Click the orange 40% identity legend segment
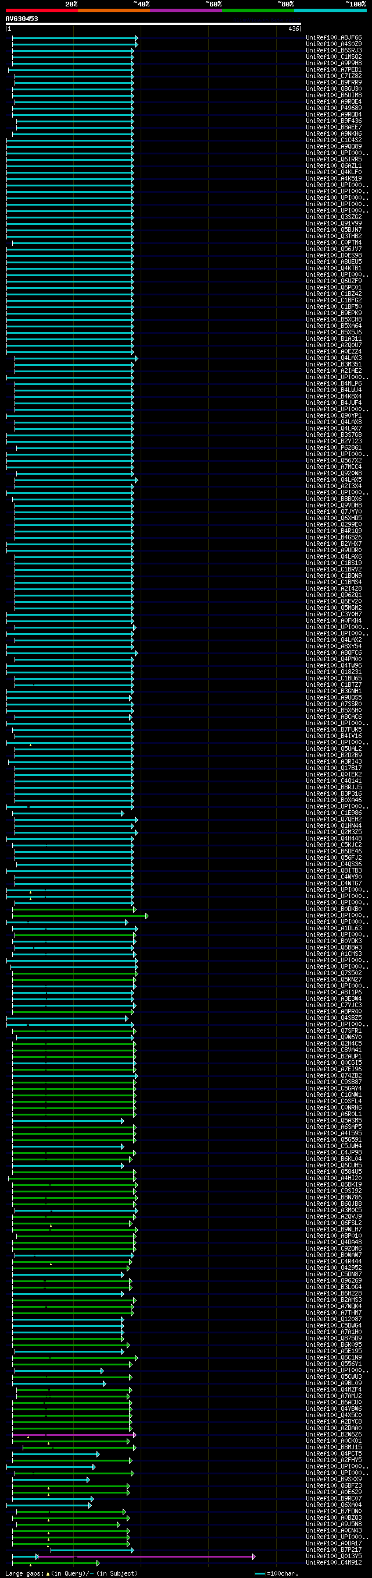This screenshot has height=1578, width=372. point(113,10)
